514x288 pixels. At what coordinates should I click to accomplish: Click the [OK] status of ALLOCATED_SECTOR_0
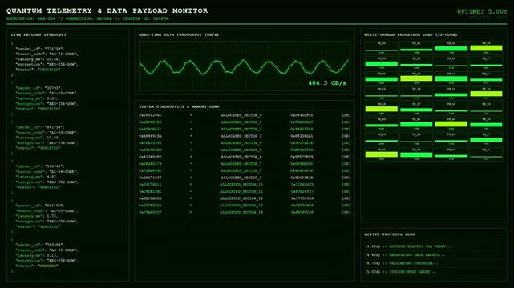(346, 115)
